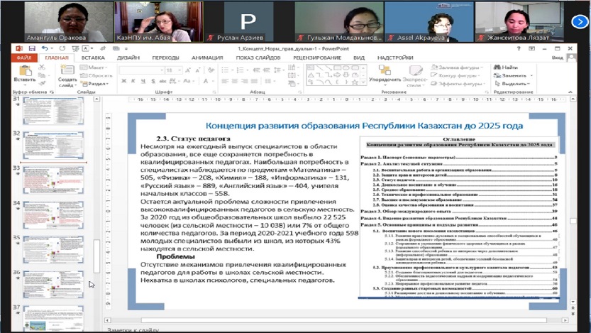Undo the last action with the undo arrow
591x333 pixels.
[x=43, y=48]
